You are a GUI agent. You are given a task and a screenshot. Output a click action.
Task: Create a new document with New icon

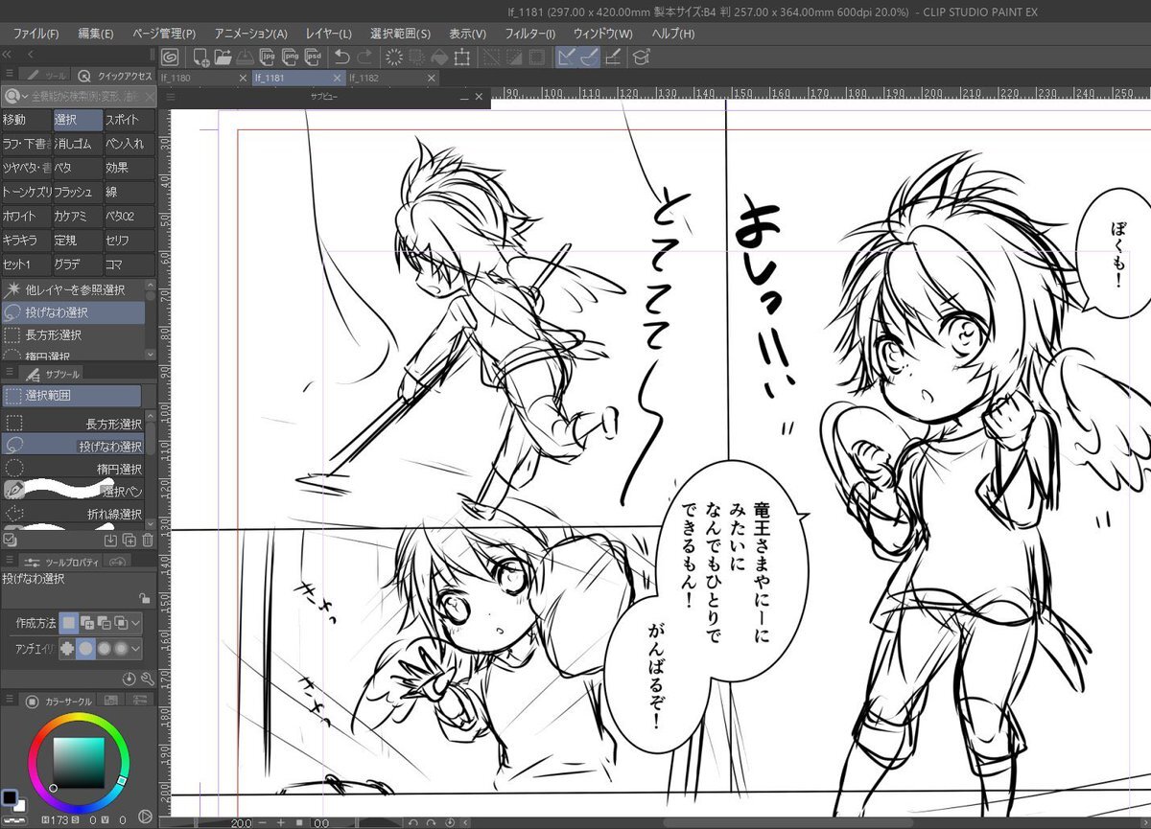point(201,57)
